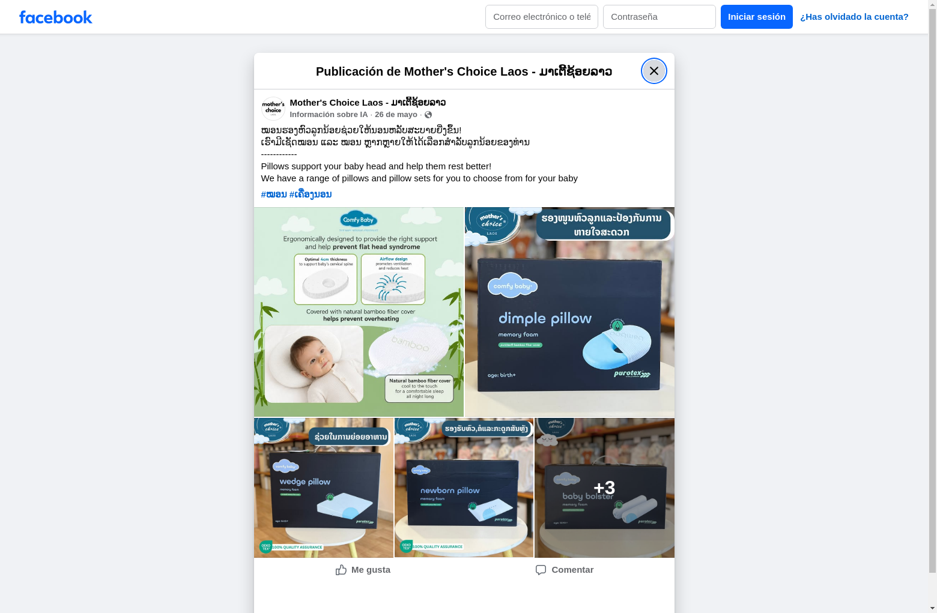Open the dimple pillow product photo

pos(569,312)
